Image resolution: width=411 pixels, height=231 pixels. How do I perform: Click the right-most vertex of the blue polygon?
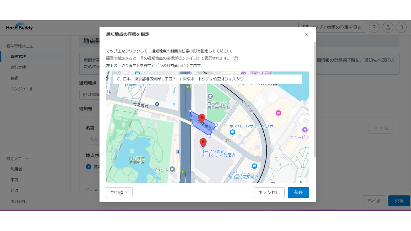(216, 125)
